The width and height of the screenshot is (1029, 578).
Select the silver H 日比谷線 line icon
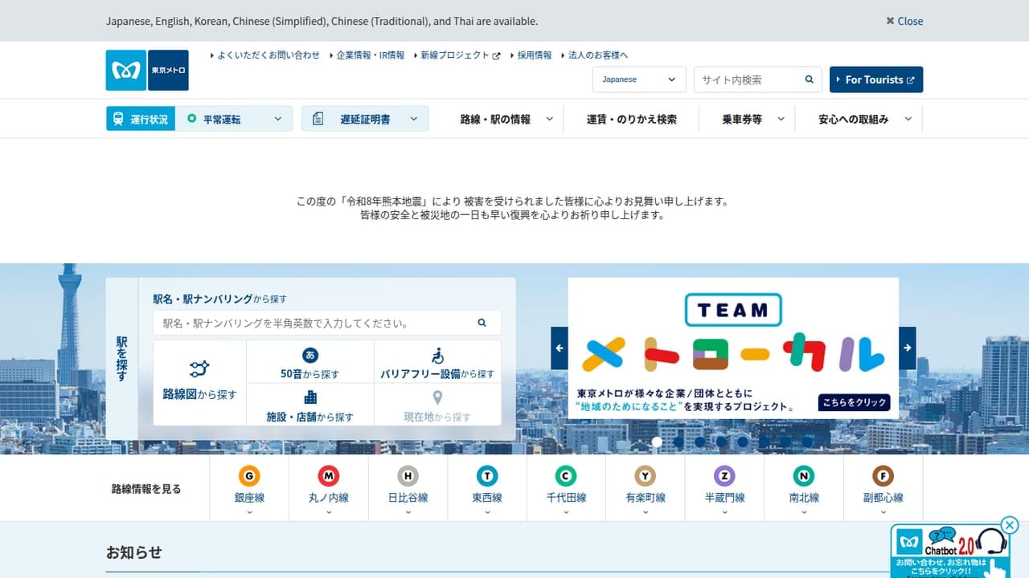click(x=408, y=476)
